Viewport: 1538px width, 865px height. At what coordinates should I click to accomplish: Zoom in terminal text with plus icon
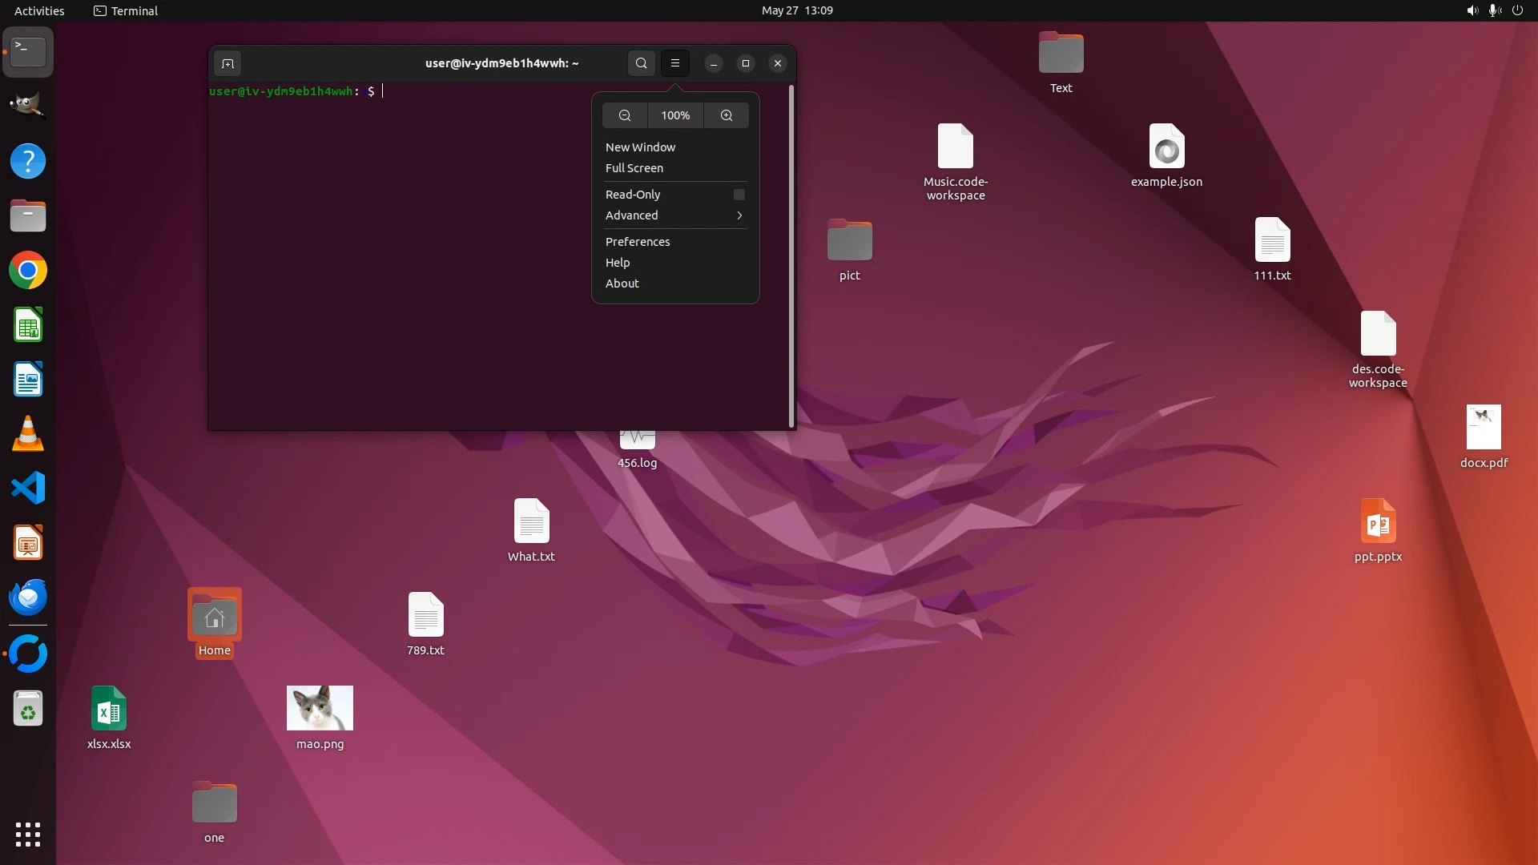pos(727,115)
